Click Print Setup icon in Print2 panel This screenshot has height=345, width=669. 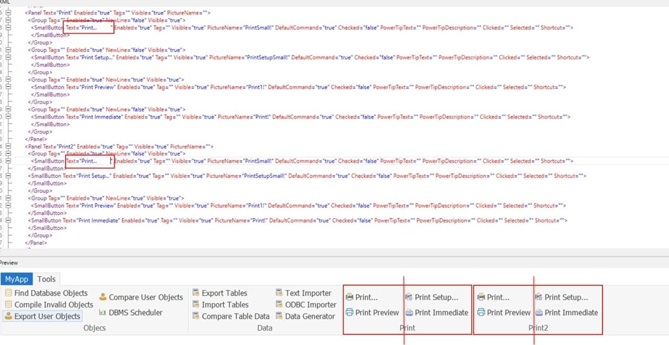538,297
